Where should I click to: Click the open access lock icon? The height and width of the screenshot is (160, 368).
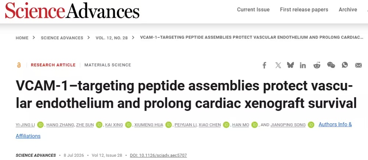[x=19, y=65]
